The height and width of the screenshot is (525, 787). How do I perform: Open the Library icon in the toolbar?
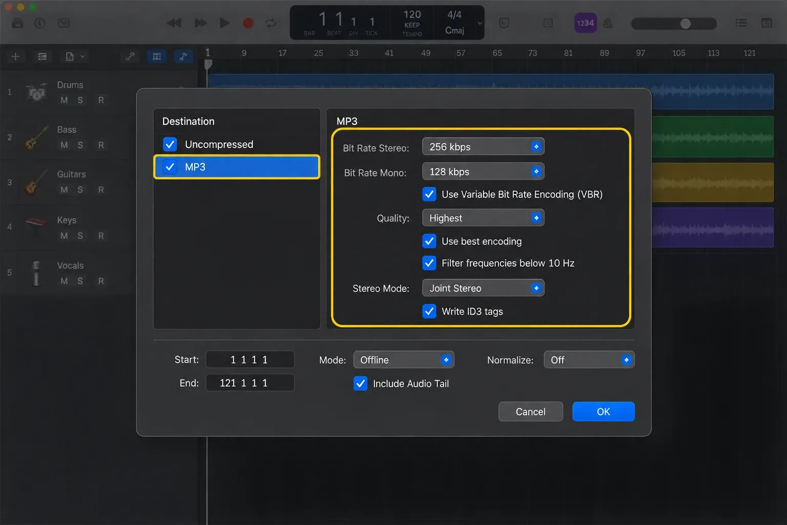tap(17, 23)
